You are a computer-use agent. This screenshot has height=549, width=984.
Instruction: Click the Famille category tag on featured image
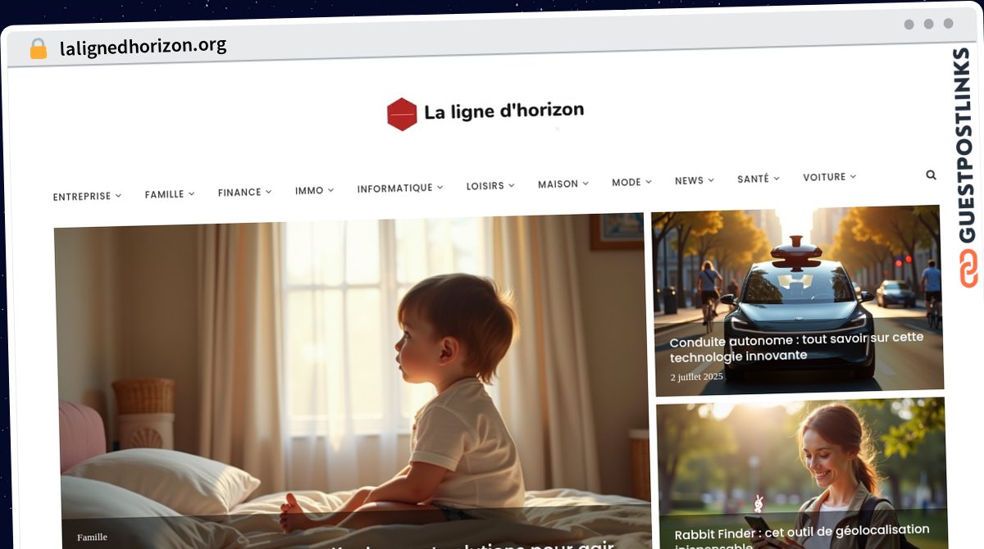(x=92, y=537)
